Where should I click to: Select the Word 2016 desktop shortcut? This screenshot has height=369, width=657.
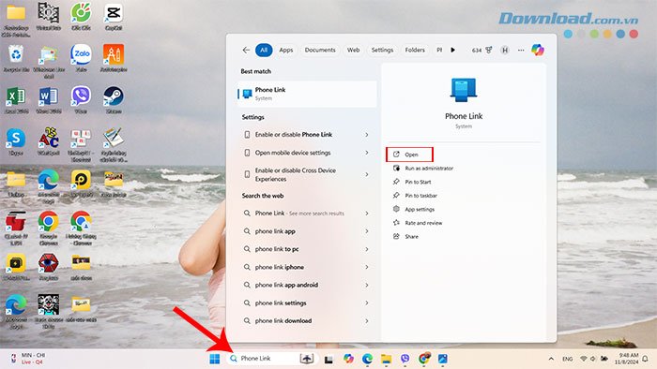tap(49, 100)
